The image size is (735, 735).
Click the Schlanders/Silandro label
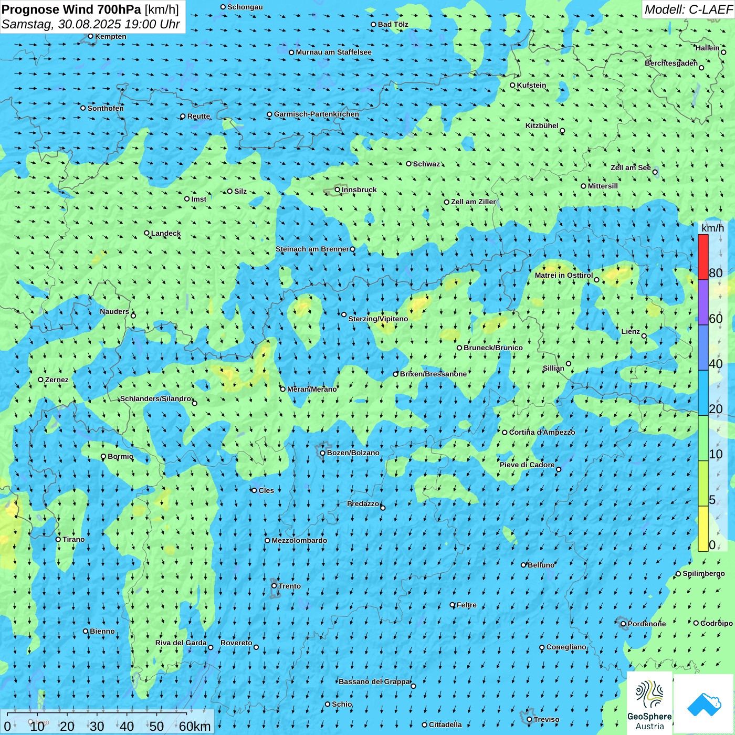click(156, 398)
